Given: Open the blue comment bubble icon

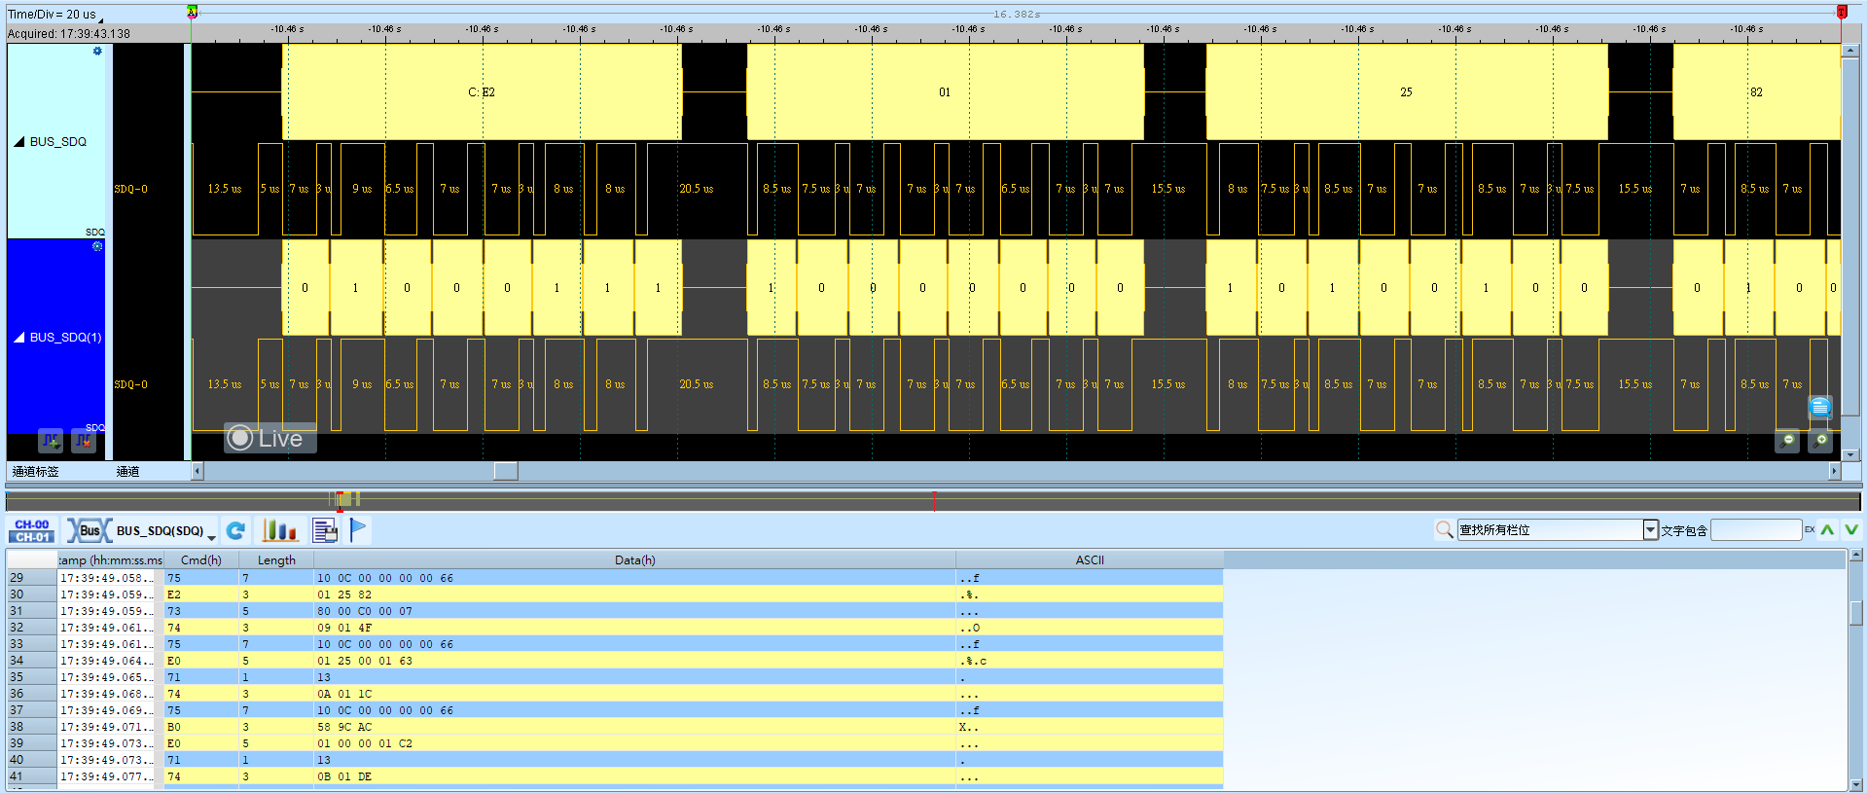Looking at the screenshot, I should (1820, 407).
